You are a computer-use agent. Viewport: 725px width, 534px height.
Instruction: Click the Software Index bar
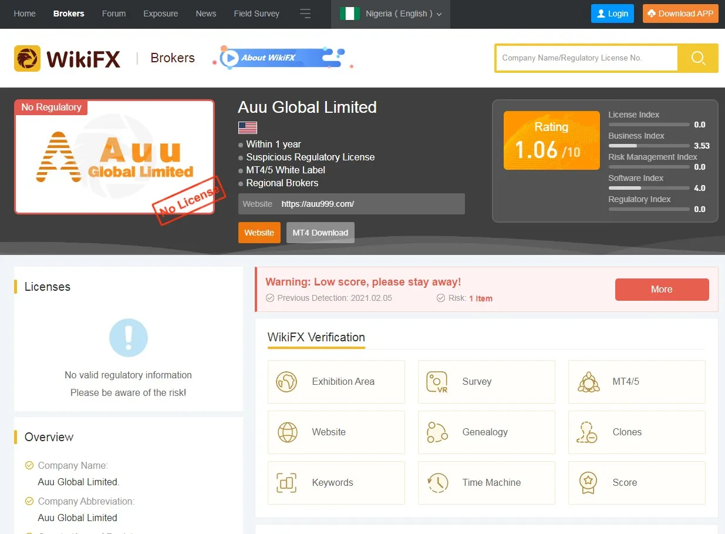[649, 188]
